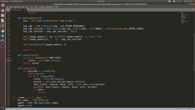Open the Python syntax selector in status bar
Screen dimensions: 195x110
tap(189, 109)
